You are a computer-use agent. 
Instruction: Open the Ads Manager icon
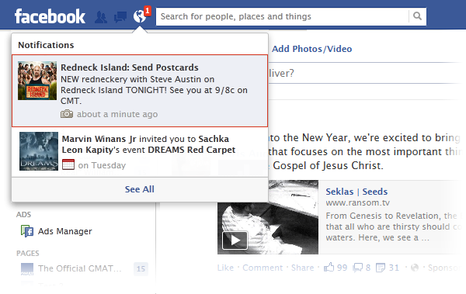pyautogui.click(x=27, y=231)
